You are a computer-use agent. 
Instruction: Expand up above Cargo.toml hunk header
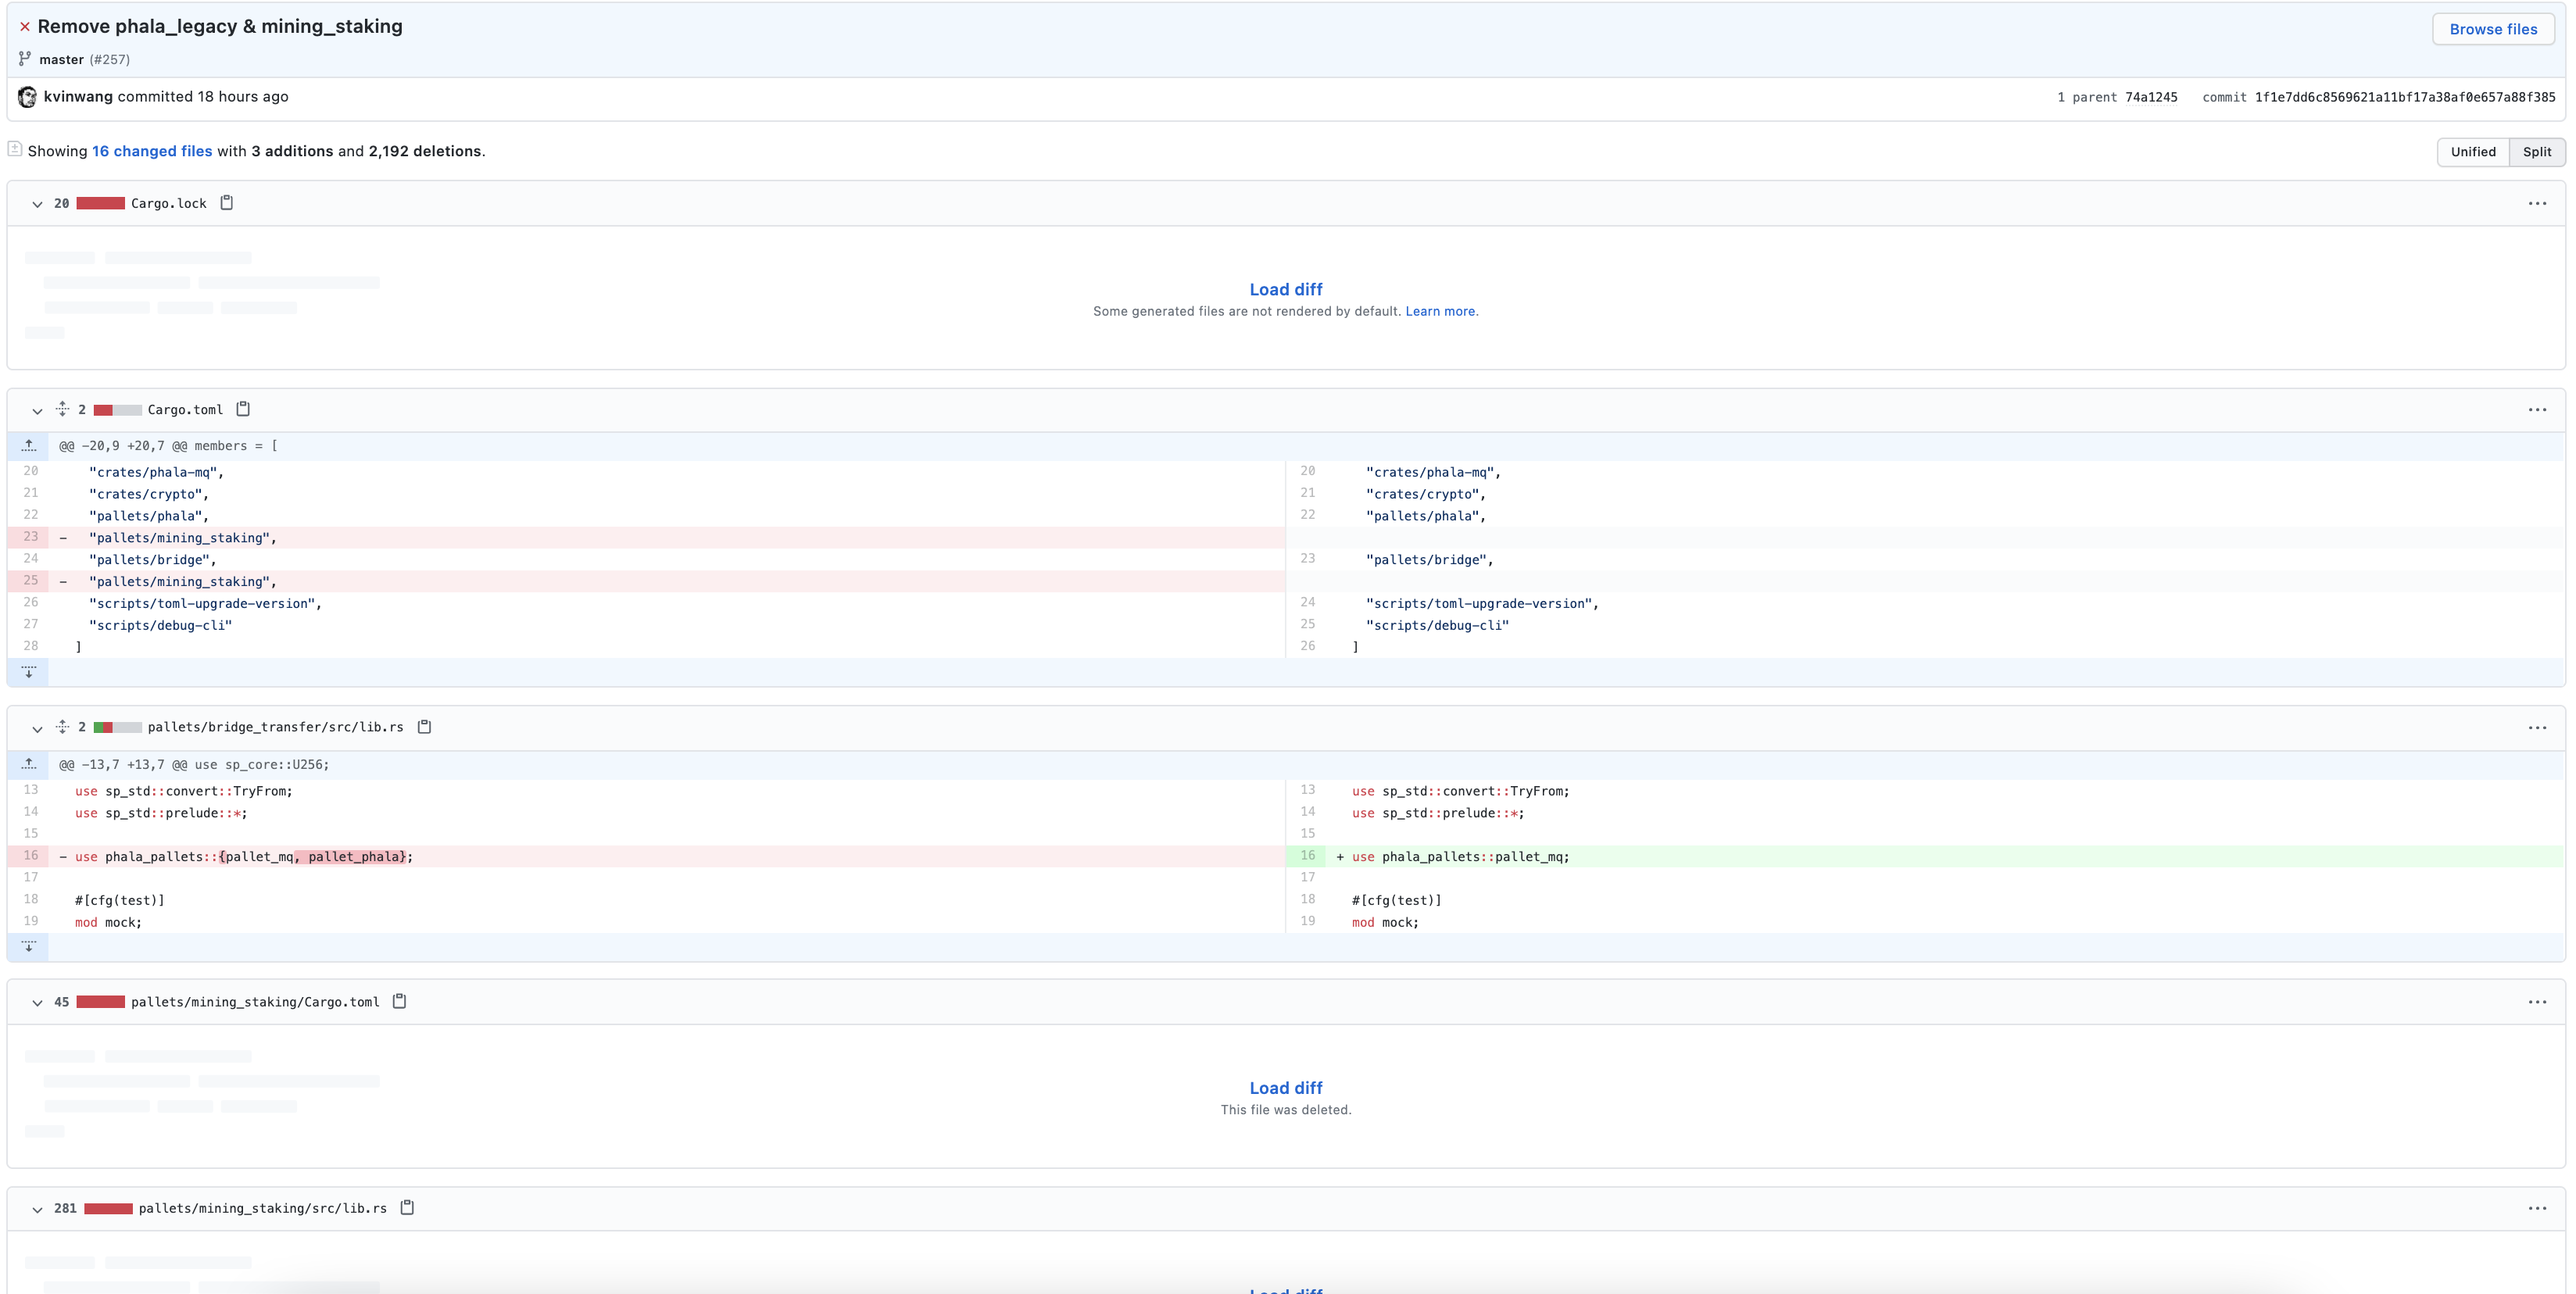coord(29,446)
